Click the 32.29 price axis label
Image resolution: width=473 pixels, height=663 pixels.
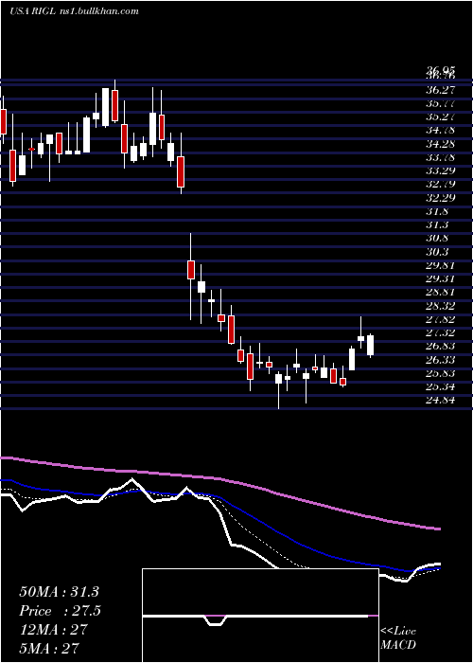click(x=440, y=198)
